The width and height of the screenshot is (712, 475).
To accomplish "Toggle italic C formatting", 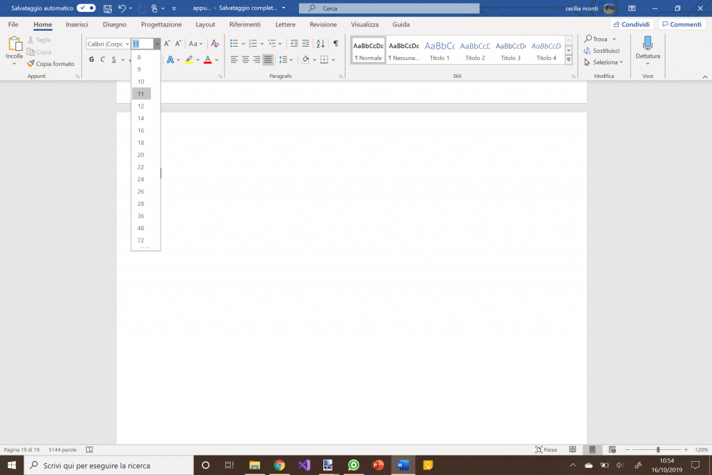I will [103, 60].
